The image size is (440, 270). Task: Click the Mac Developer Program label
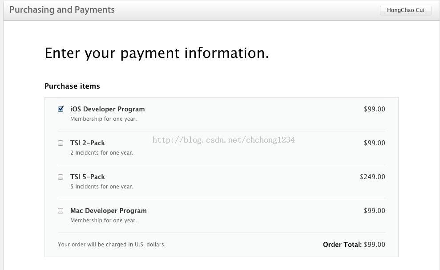pyautogui.click(x=108, y=211)
